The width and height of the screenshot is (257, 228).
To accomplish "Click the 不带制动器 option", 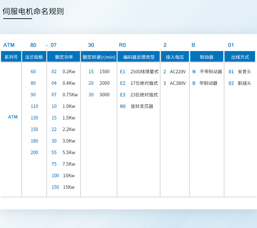I will coord(211,72).
